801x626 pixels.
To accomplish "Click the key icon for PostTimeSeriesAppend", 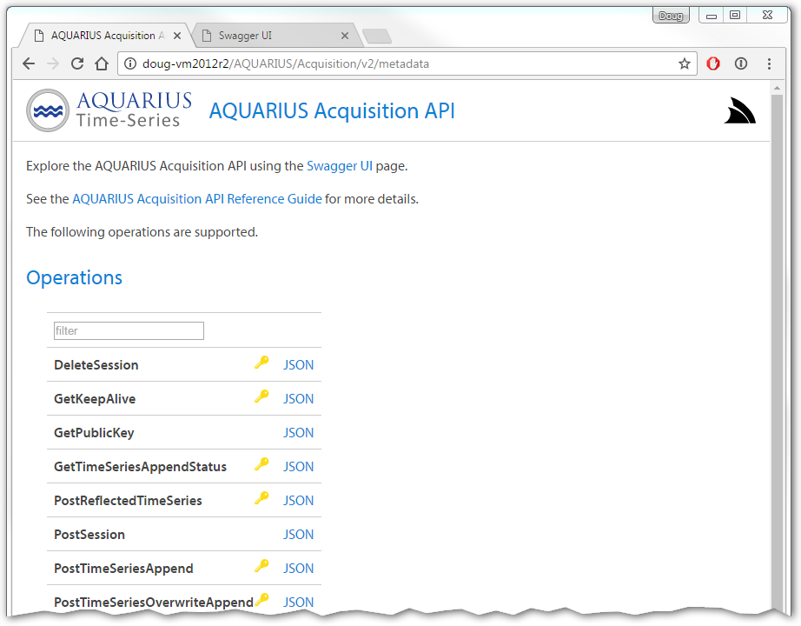I will 261,567.
